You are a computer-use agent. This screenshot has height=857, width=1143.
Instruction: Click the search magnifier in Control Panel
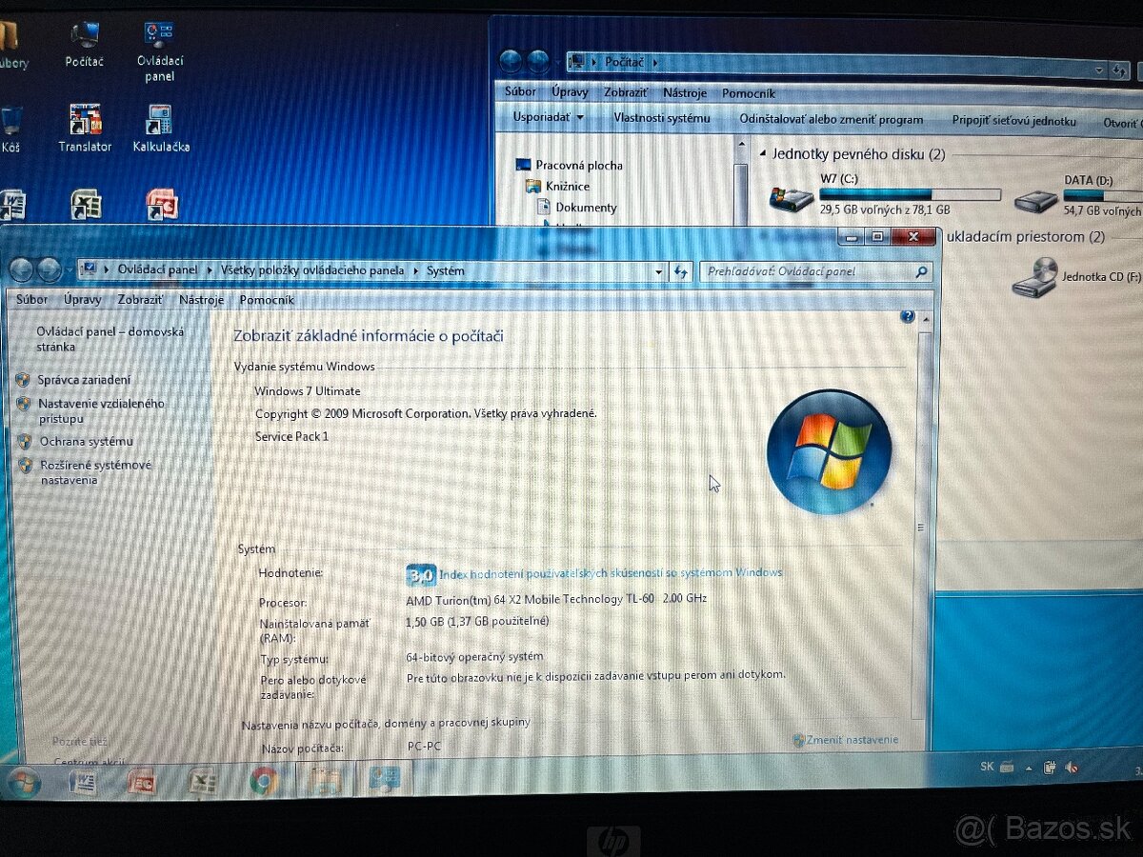(x=920, y=271)
